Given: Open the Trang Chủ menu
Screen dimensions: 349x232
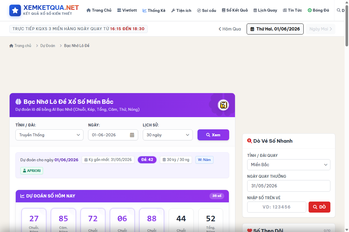Looking at the screenshot, I should pyautogui.click(x=99, y=10).
